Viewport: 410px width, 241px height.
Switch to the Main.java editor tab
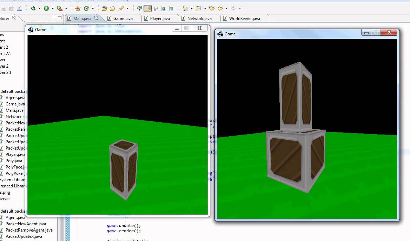[82, 19]
